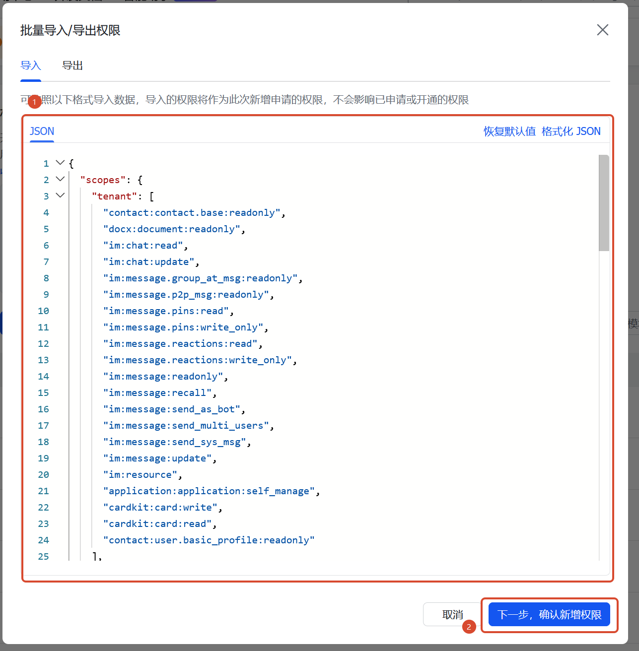Click line number 25 in gutter
The height and width of the screenshot is (651, 639).
tap(44, 557)
